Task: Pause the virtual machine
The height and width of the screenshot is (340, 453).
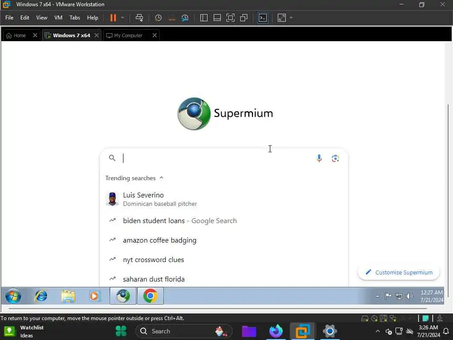Action: 113,18
